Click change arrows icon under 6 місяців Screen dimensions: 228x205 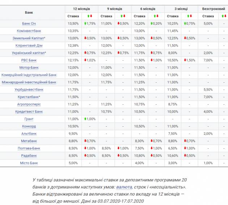(156, 16)
